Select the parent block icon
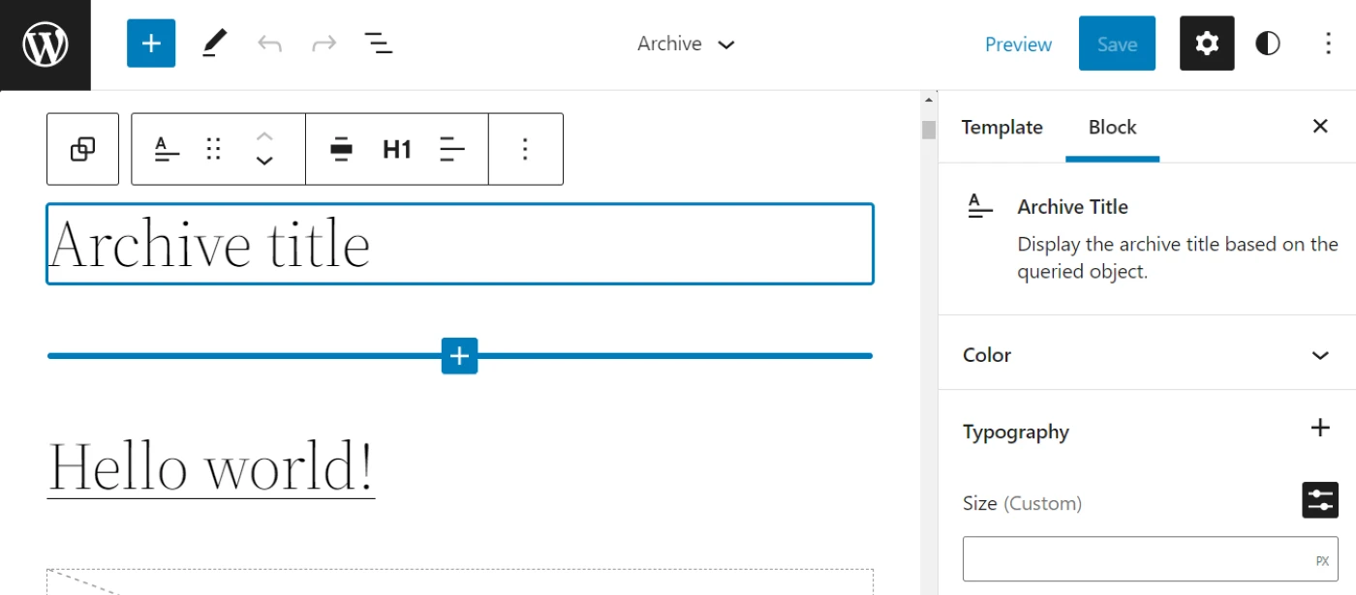This screenshot has height=595, width=1356. tap(82, 149)
